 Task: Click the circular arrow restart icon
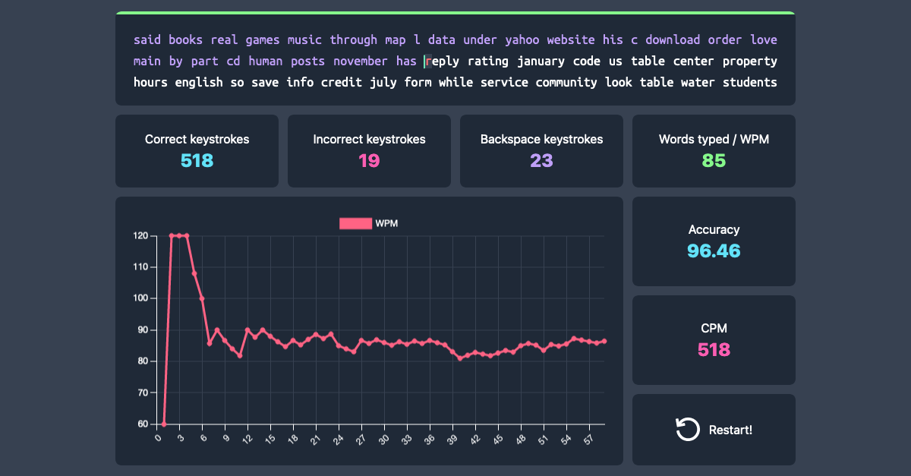coord(687,430)
